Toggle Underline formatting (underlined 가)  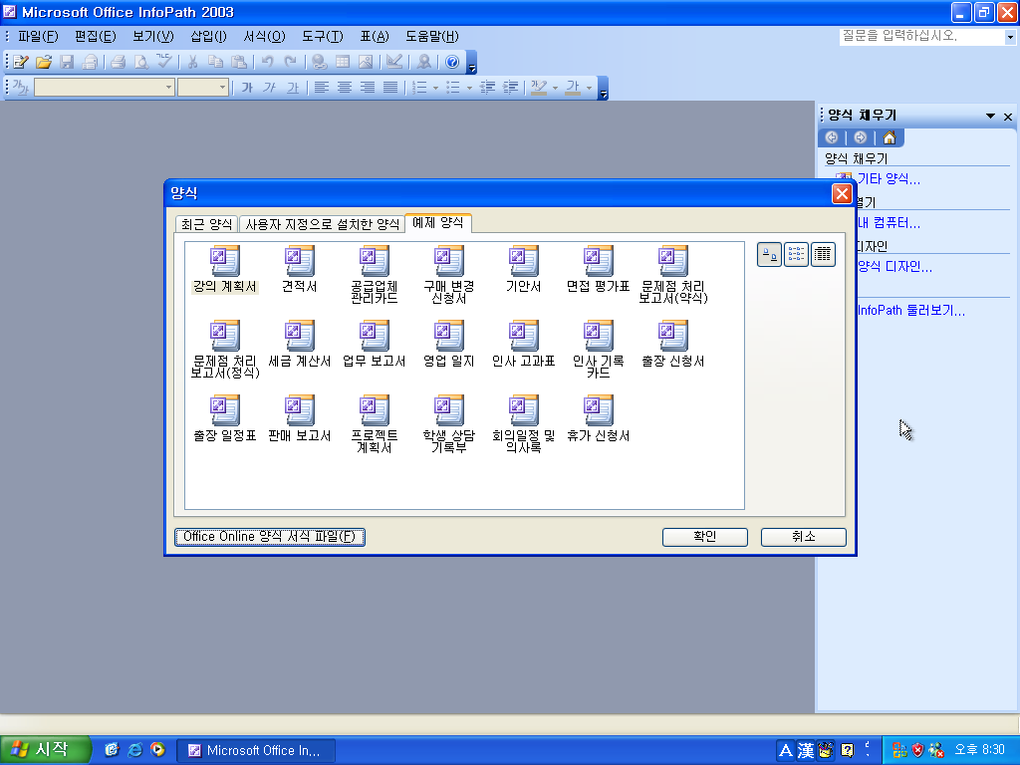click(x=294, y=88)
